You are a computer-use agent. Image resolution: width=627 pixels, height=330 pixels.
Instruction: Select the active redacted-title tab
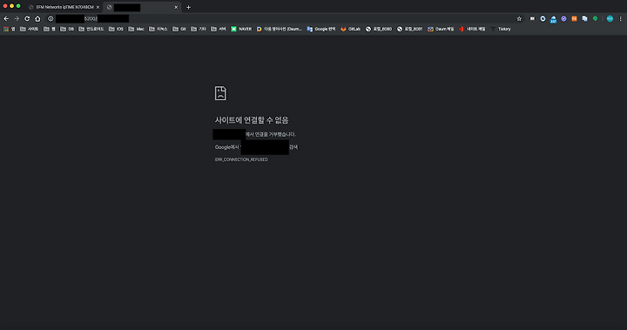coord(142,7)
